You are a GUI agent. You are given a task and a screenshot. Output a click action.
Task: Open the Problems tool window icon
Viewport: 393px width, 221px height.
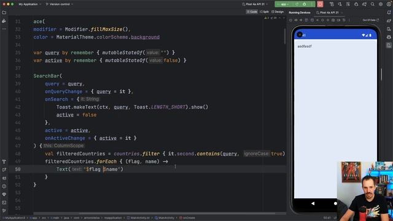(x=4, y=186)
